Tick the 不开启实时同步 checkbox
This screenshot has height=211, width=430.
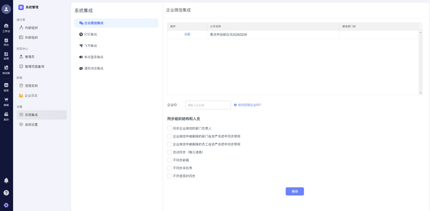tap(169, 176)
